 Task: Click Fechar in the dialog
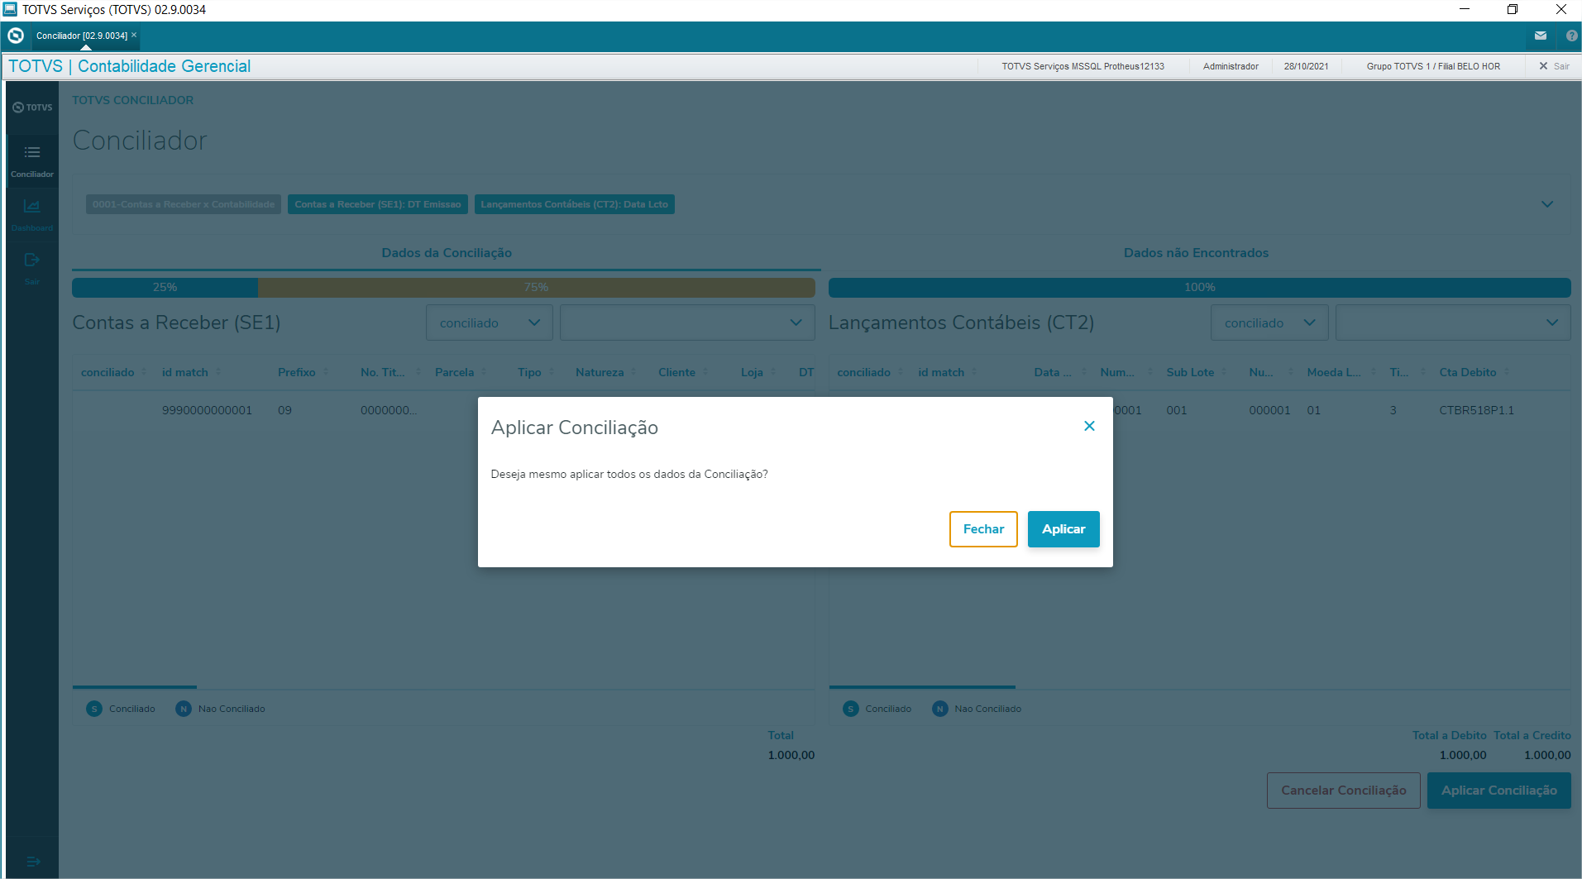pyautogui.click(x=983, y=529)
